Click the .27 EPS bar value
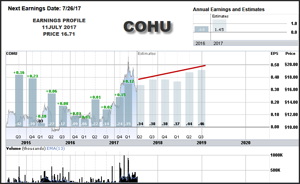This screenshot has width=300, height=184. tap(51, 124)
